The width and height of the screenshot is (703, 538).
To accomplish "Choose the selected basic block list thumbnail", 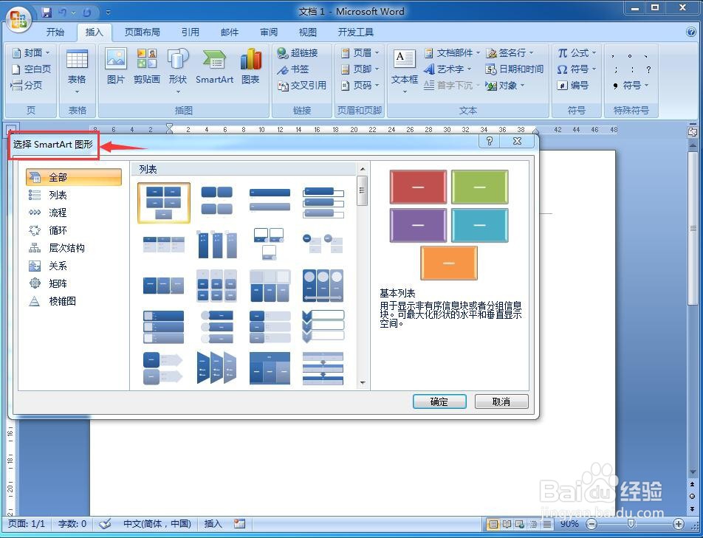I will point(164,203).
